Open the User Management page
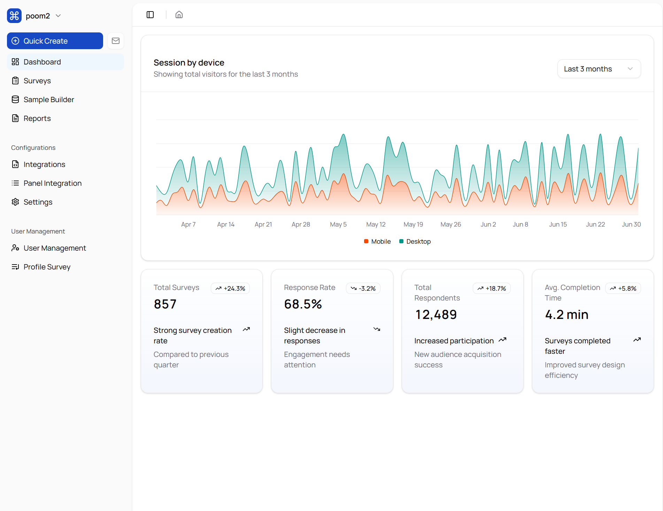The image size is (663, 511). 55,248
